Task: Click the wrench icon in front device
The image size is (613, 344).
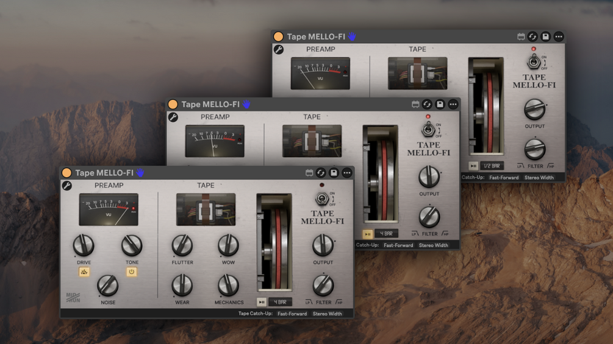Action: [x=67, y=186]
